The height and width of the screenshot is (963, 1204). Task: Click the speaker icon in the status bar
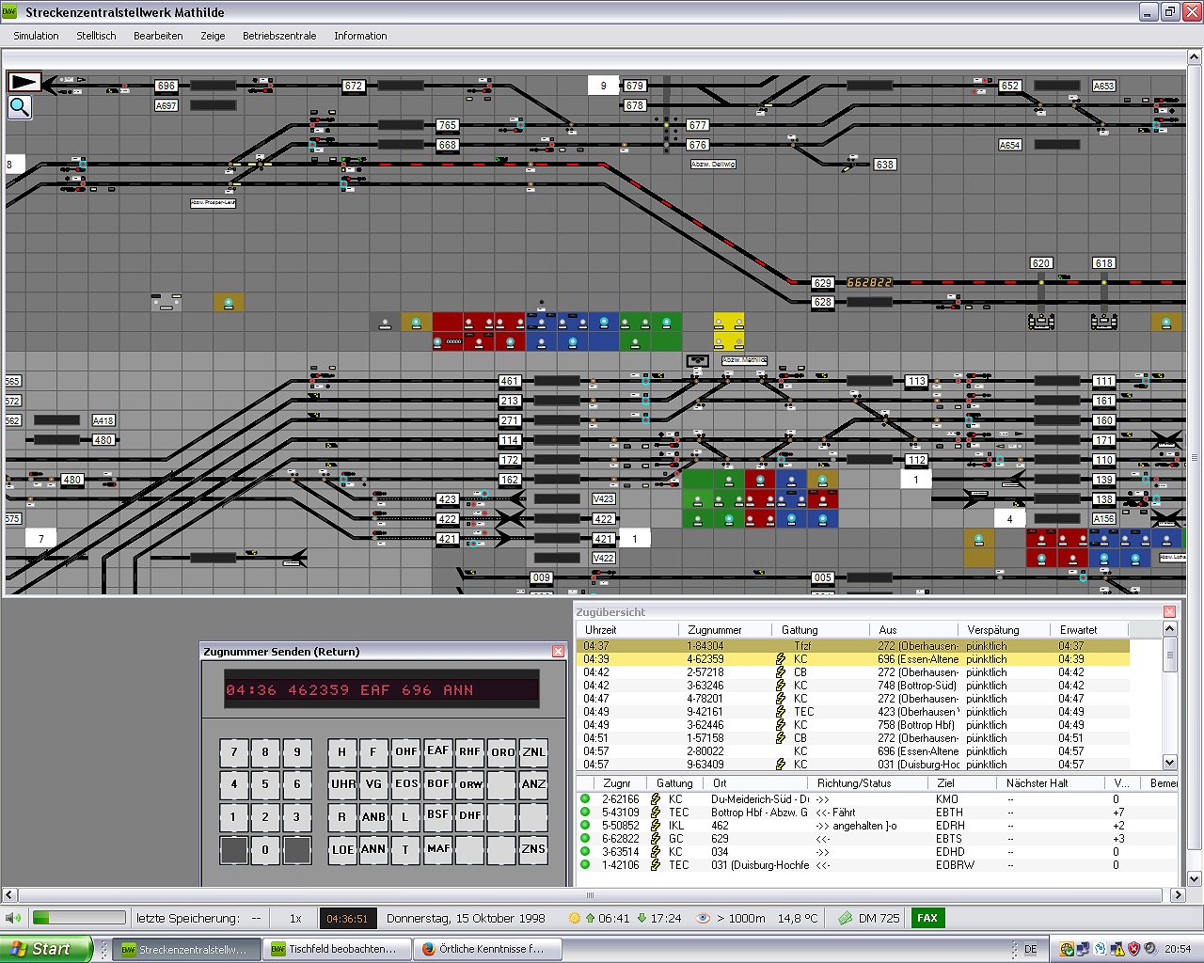point(13,918)
